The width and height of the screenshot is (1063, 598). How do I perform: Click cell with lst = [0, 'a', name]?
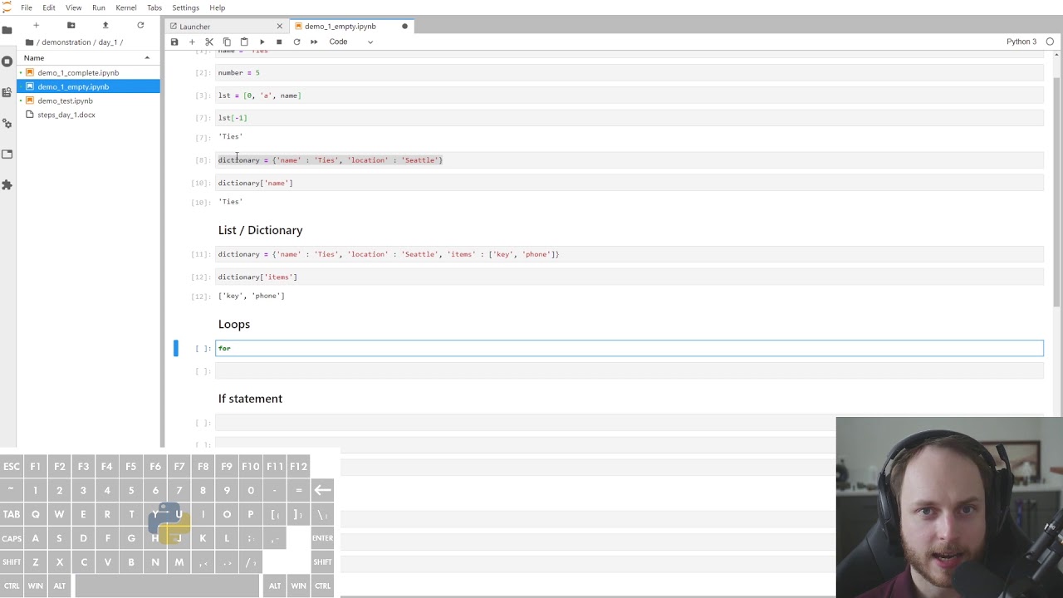pos(629,96)
